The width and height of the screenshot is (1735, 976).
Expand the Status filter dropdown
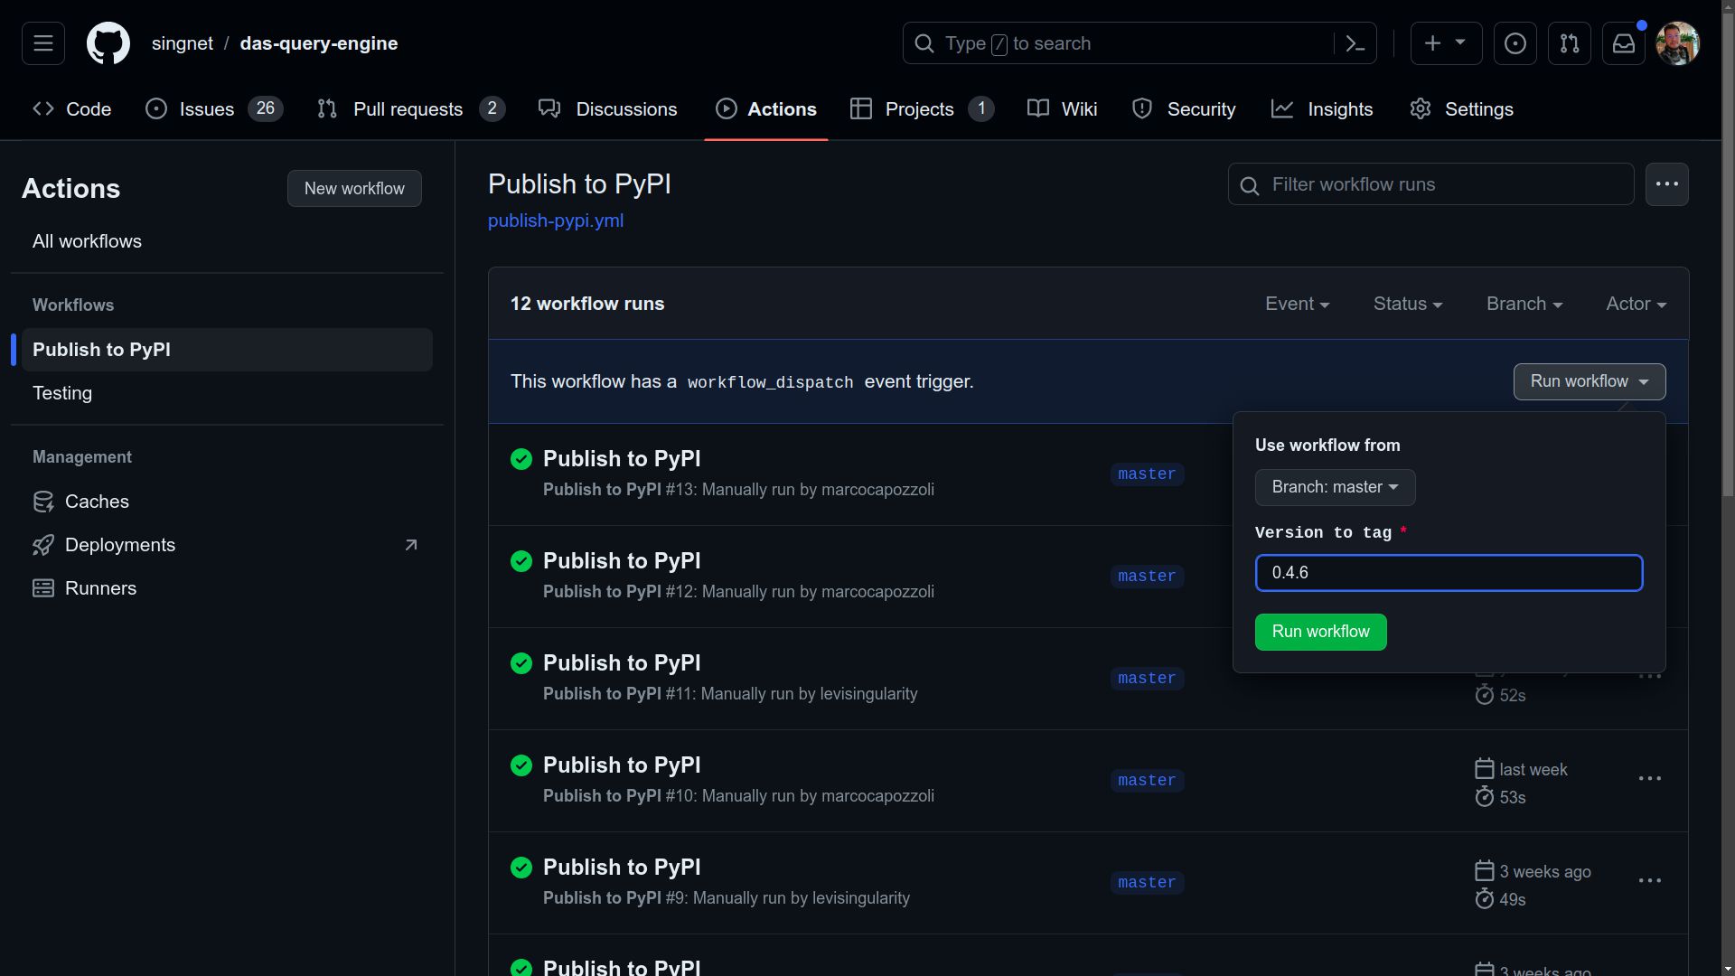tap(1407, 303)
